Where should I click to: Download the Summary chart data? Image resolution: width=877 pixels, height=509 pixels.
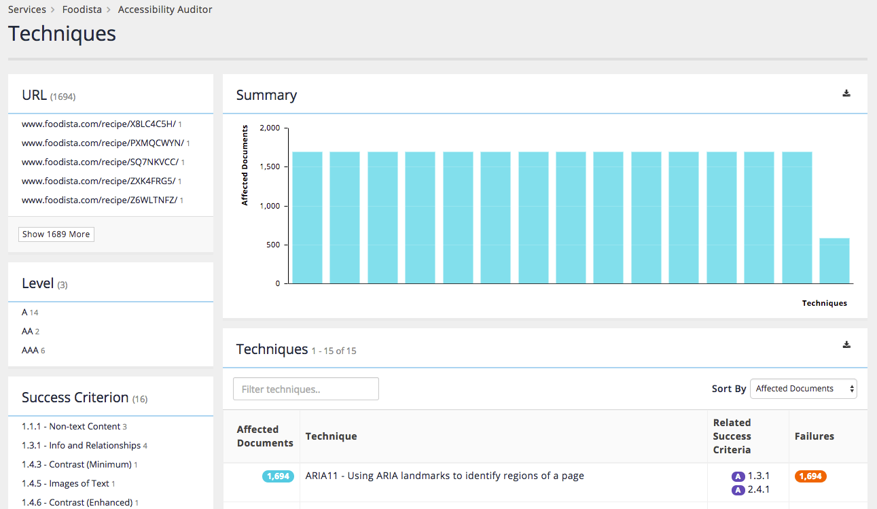point(846,94)
